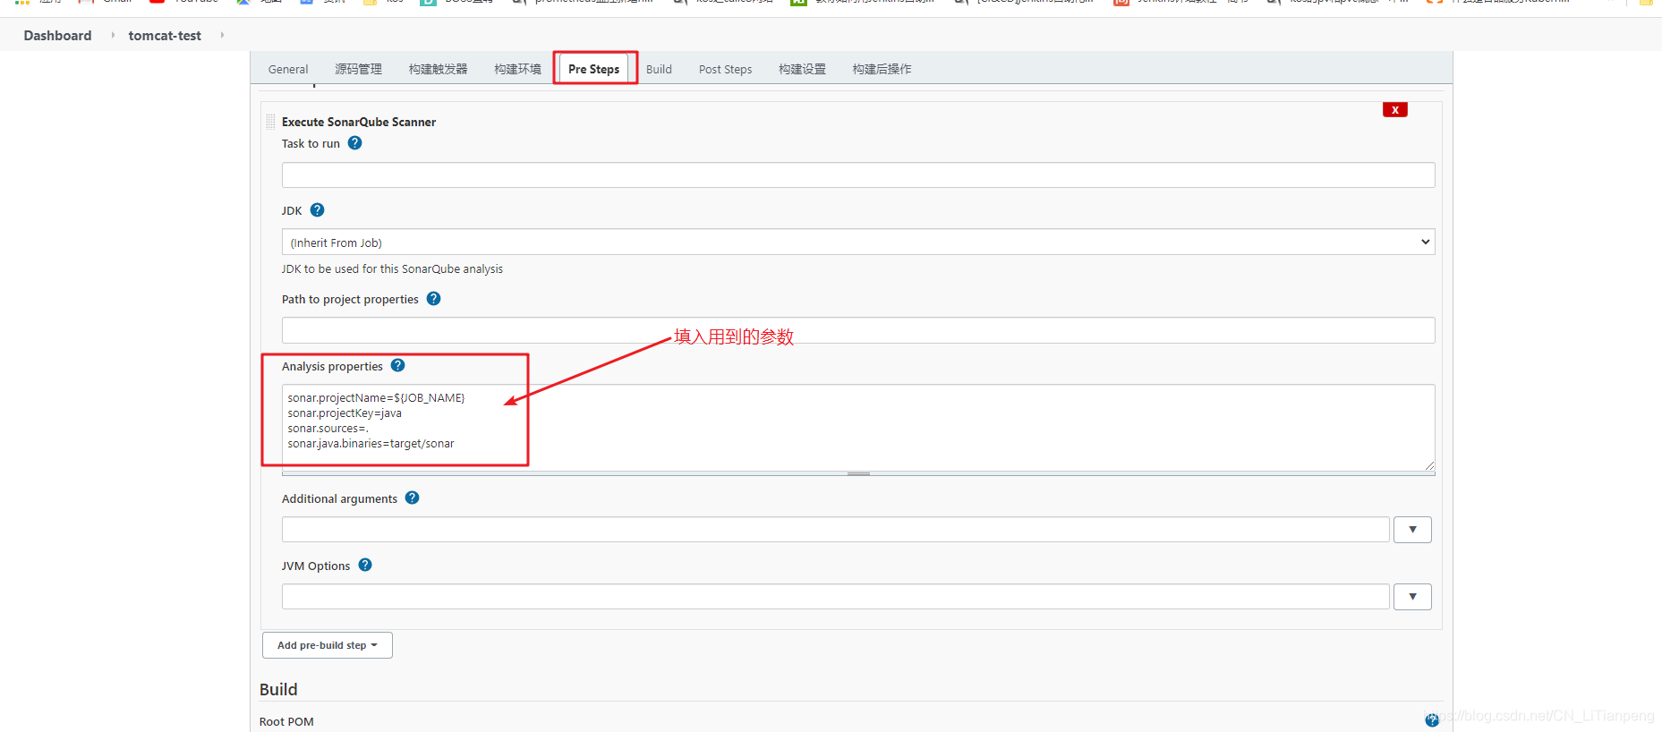Switch to the 构建环境 tab
The image size is (1662, 732).
coord(517,69)
